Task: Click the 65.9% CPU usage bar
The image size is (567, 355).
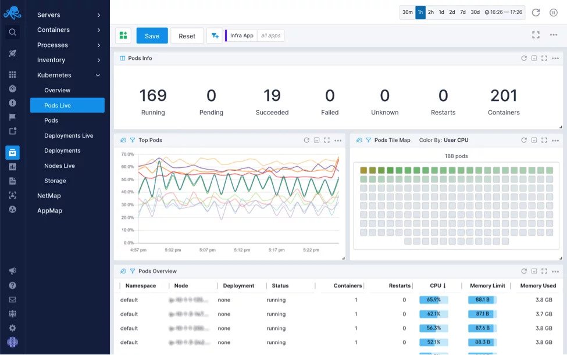Action: [x=434, y=299]
